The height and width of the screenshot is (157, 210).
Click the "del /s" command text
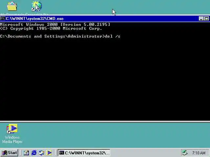[113, 36]
